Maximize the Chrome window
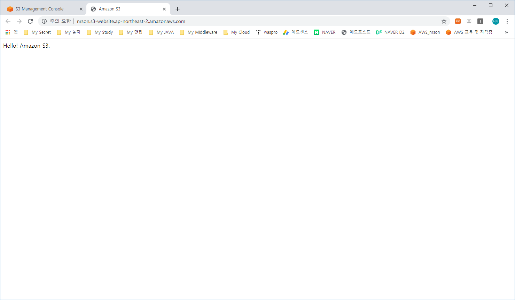This screenshot has height=300, width=515. pos(491,5)
